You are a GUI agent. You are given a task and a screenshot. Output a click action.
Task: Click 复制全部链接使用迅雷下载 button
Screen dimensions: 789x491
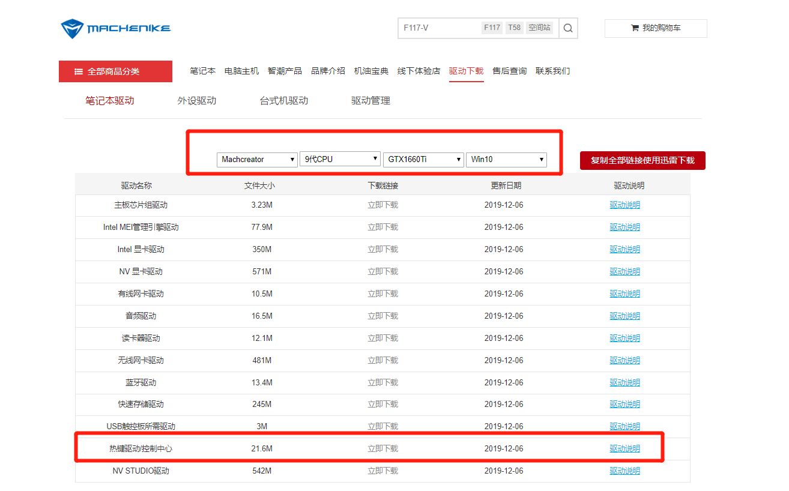coord(642,160)
